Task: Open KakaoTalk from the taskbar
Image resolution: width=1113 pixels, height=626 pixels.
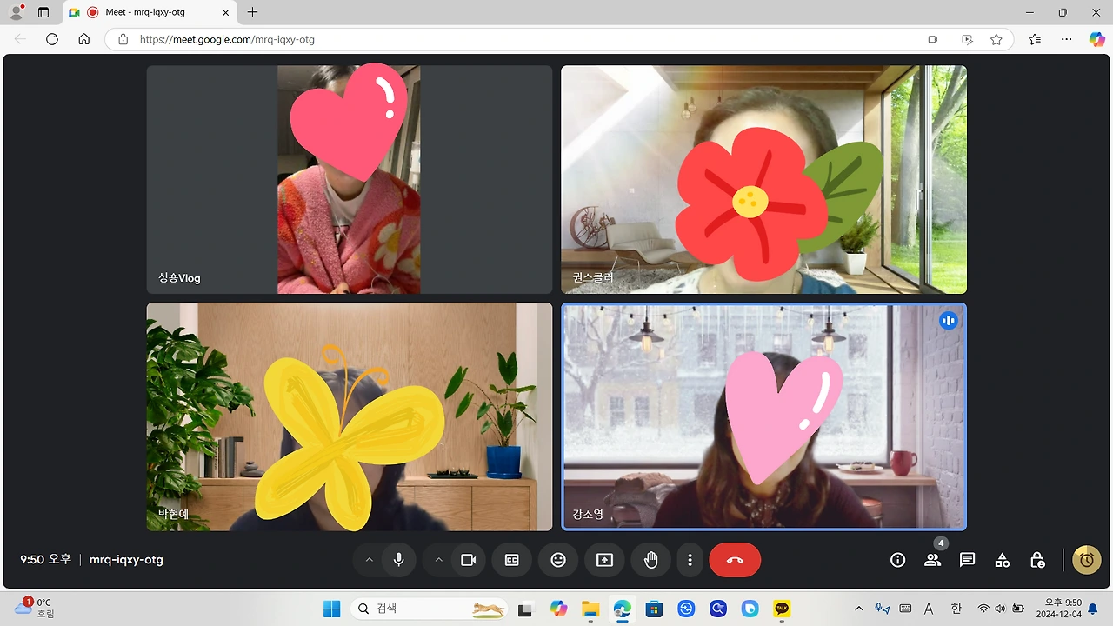Action: (782, 609)
